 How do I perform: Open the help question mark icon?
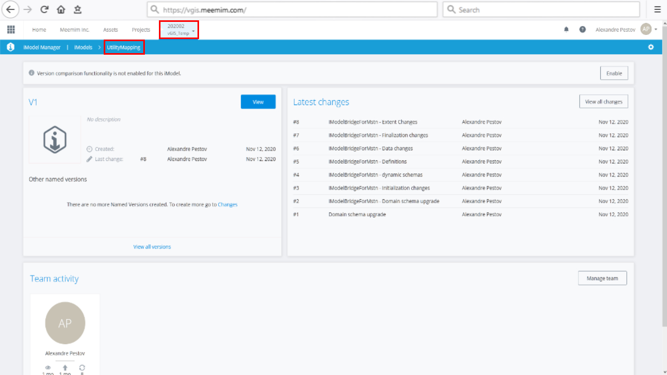583,30
